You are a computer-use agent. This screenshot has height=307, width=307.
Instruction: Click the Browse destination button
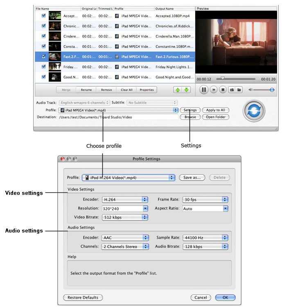coord(190,117)
